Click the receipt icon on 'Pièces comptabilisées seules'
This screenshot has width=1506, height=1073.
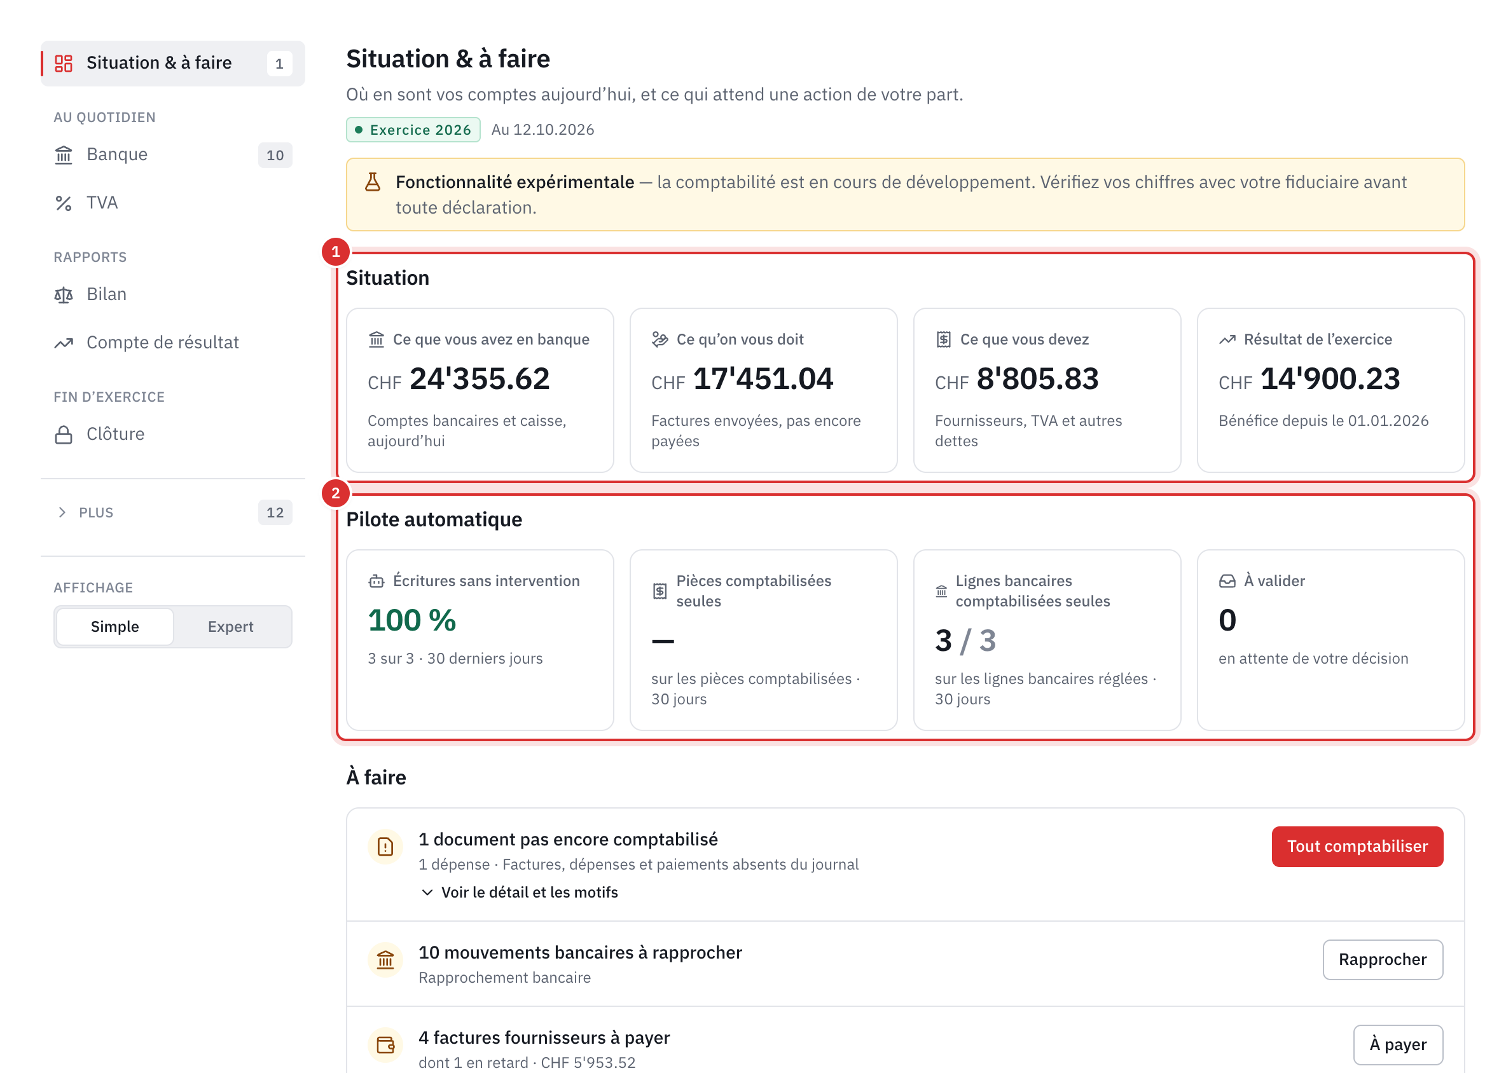660,591
